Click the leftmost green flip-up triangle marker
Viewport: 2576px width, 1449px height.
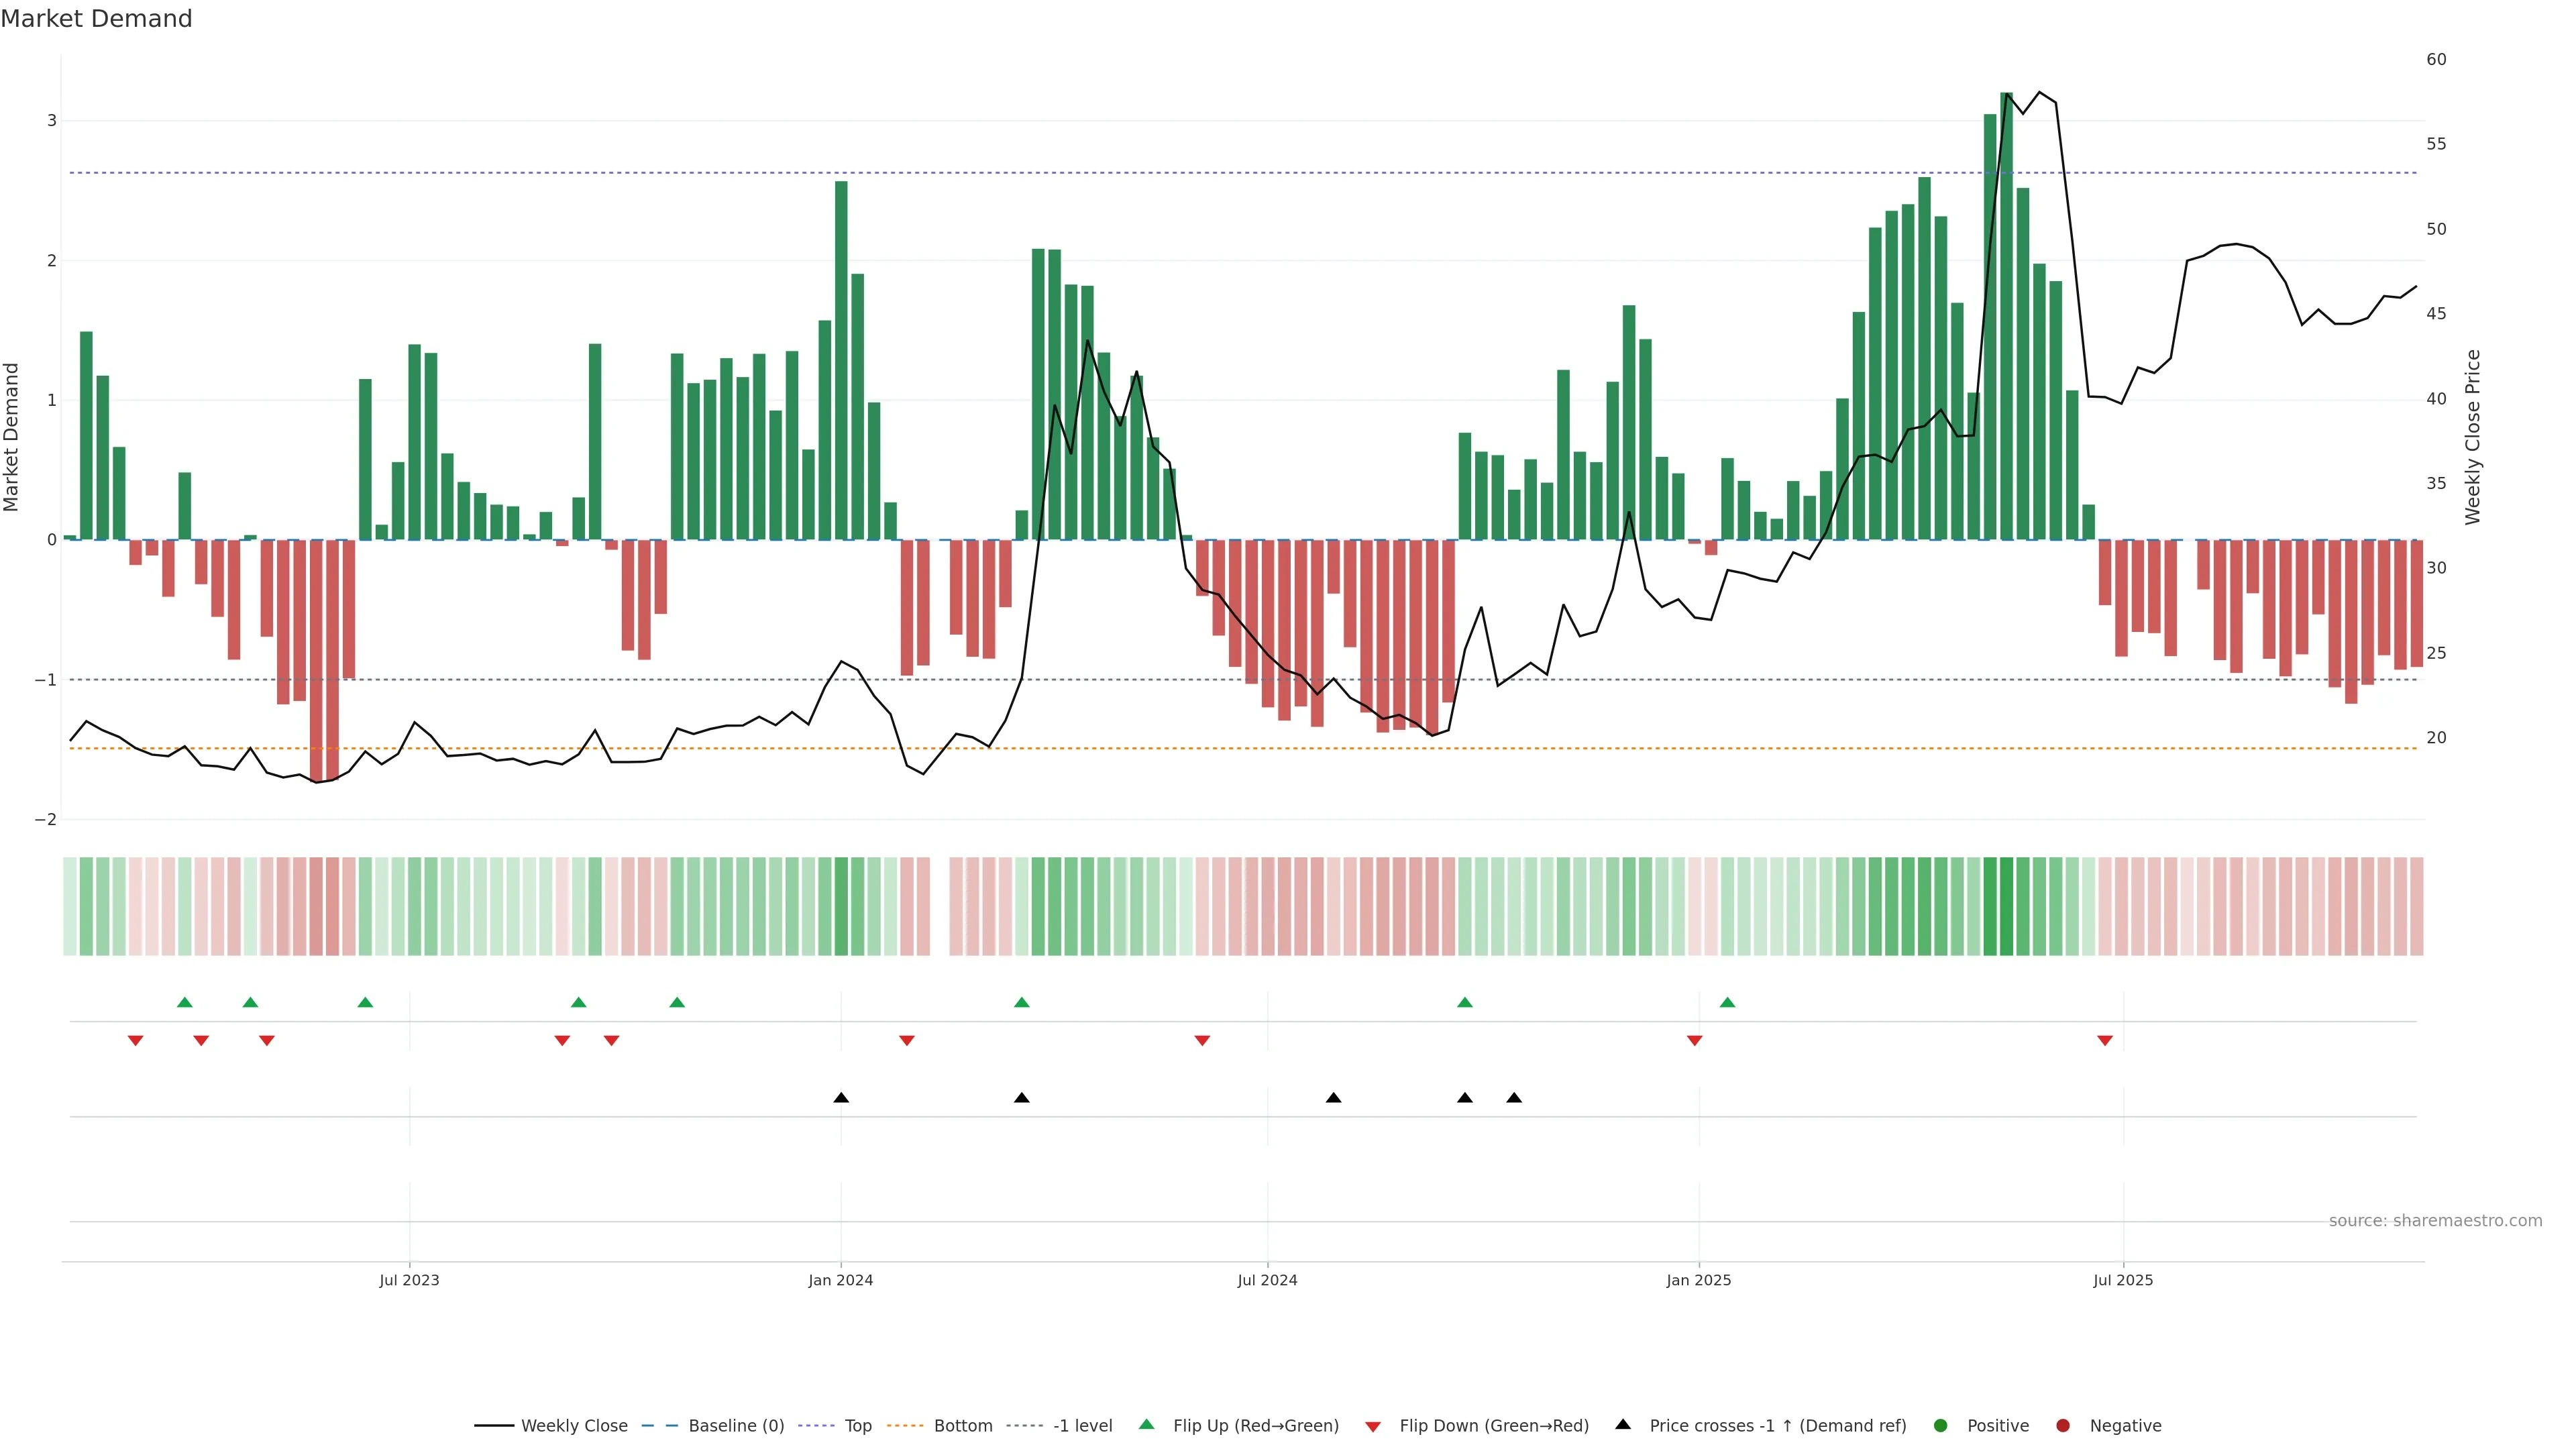(x=184, y=1002)
